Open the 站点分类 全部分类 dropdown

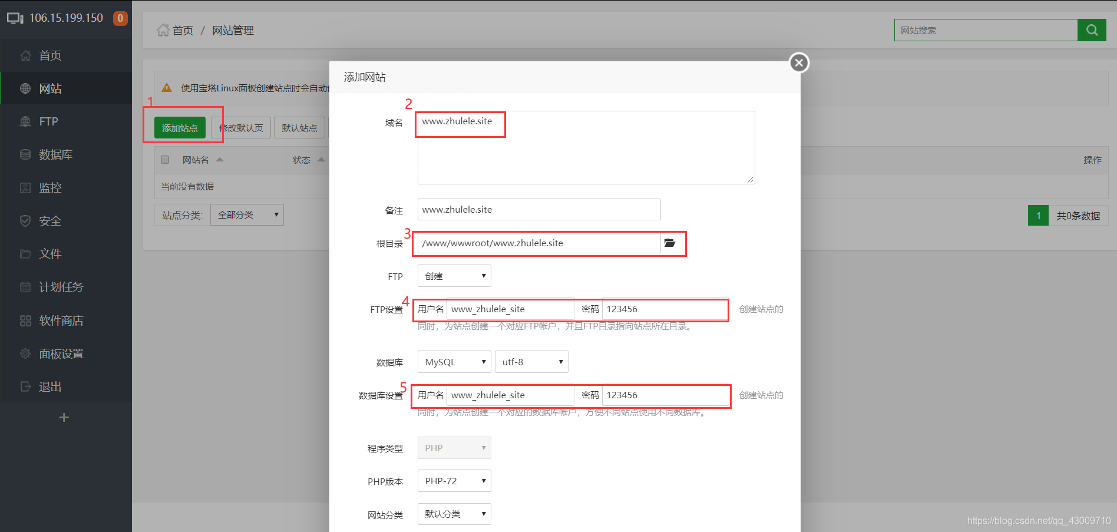(x=247, y=215)
